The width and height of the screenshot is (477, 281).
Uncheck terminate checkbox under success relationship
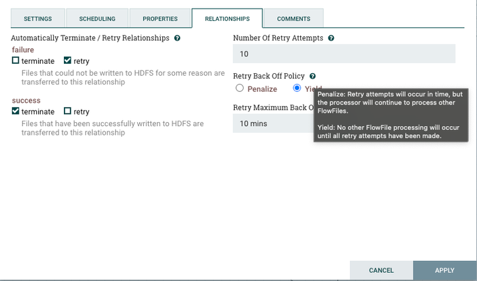pos(15,111)
